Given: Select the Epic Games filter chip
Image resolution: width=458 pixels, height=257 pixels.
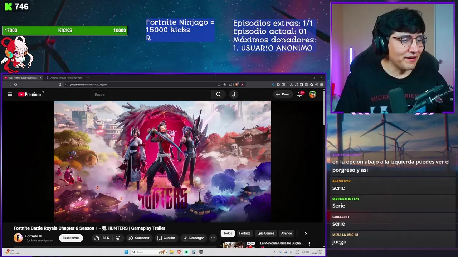Looking at the screenshot, I should pyautogui.click(x=266, y=233).
